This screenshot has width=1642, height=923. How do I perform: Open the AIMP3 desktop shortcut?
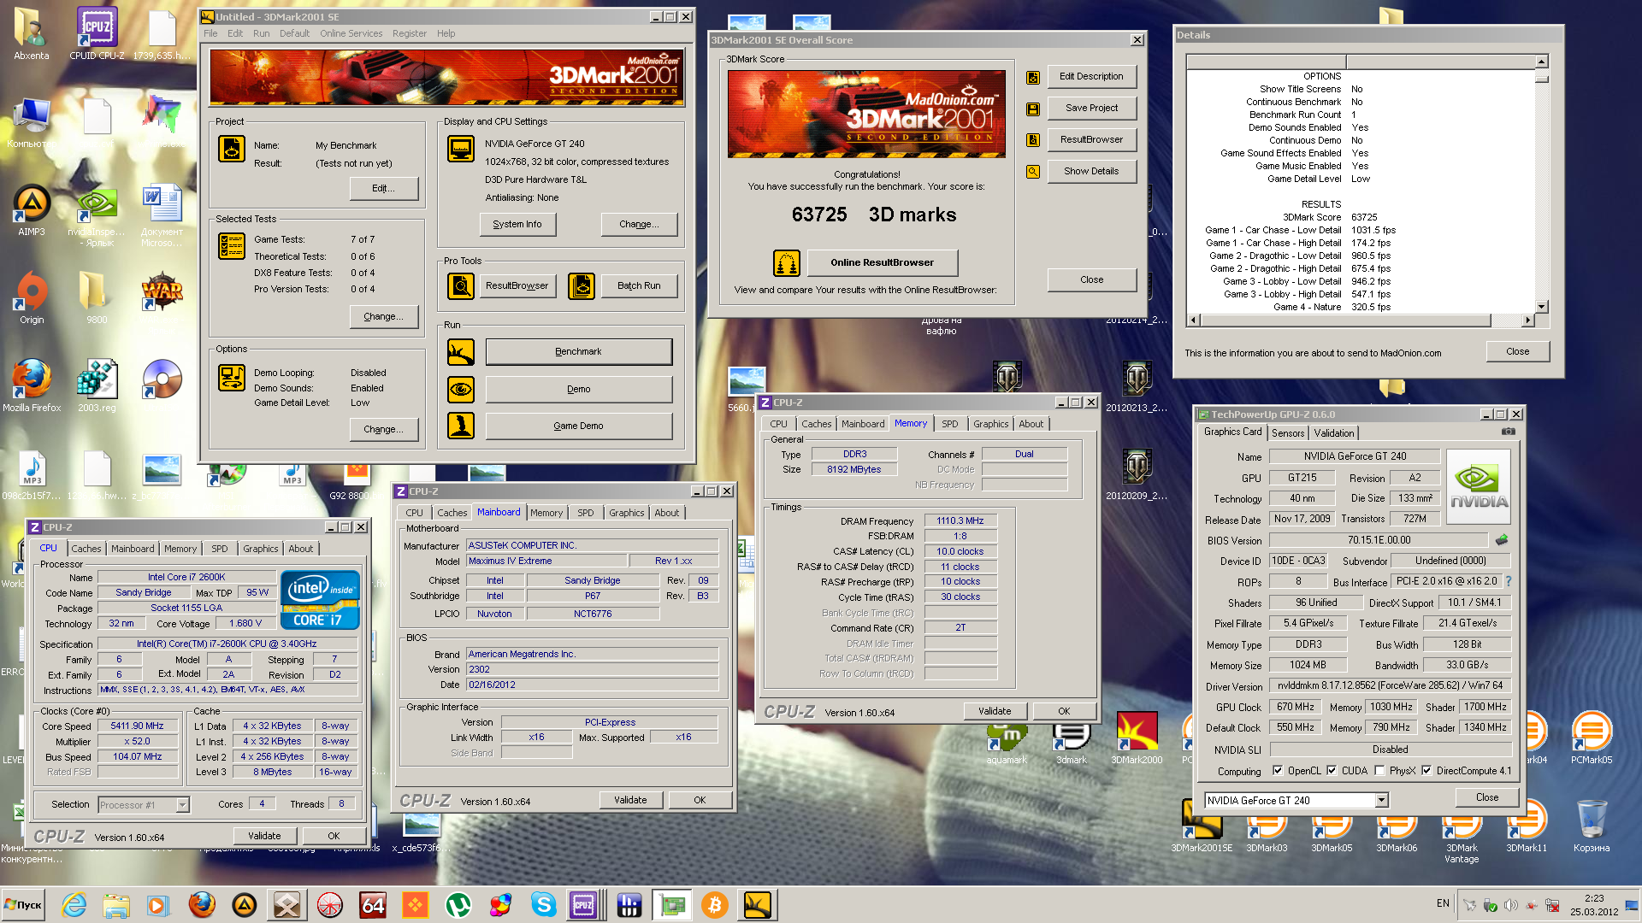click(x=32, y=210)
